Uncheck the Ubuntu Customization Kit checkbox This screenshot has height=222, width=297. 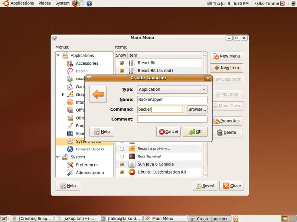point(122,172)
